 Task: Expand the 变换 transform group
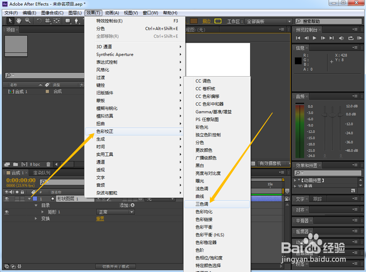click(36, 219)
